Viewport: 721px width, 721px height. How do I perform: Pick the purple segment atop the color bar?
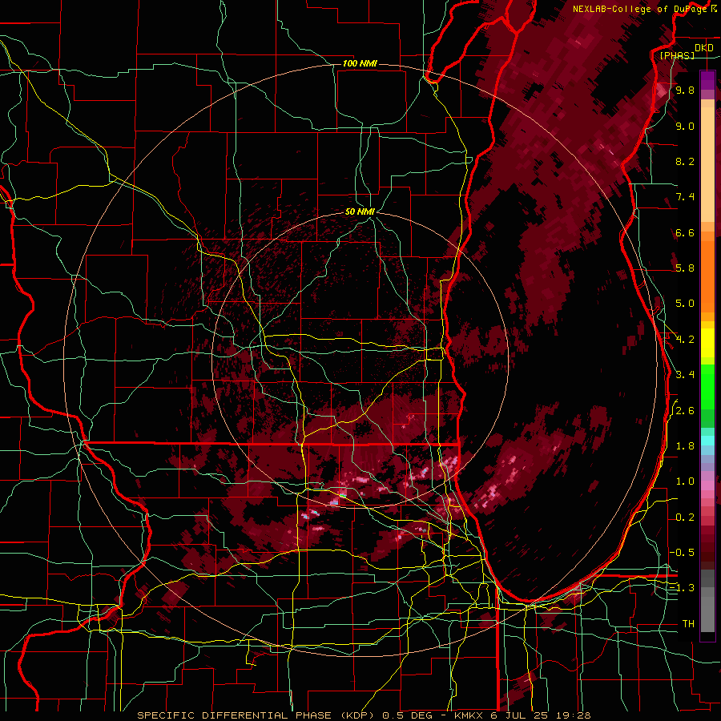[707, 80]
